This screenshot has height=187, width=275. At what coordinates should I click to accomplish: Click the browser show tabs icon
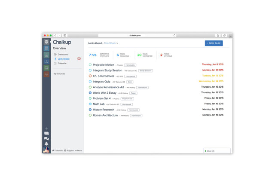(224, 35)
